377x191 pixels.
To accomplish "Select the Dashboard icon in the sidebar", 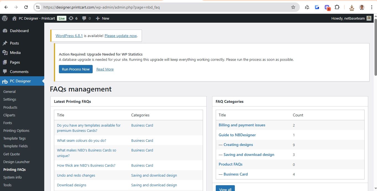I will [6, 31].
